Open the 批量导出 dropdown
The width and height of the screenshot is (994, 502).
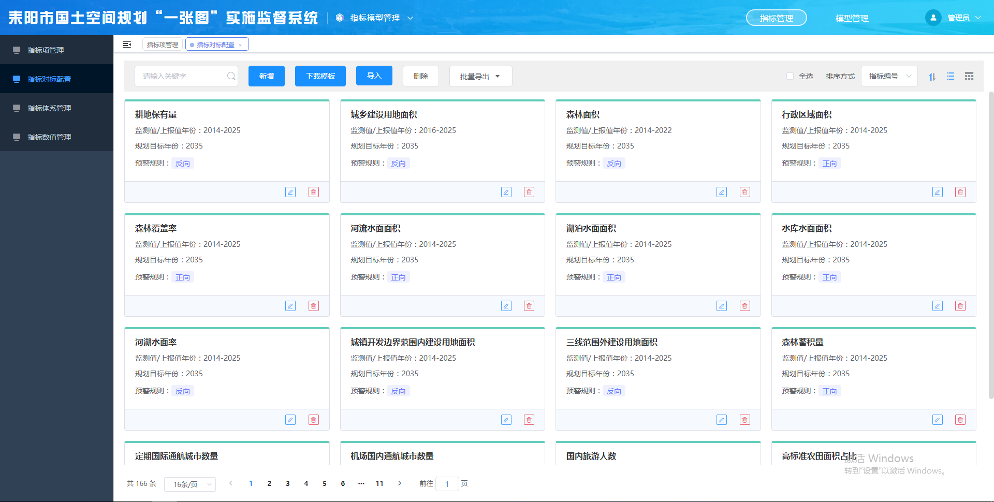[x=480, y=76]
